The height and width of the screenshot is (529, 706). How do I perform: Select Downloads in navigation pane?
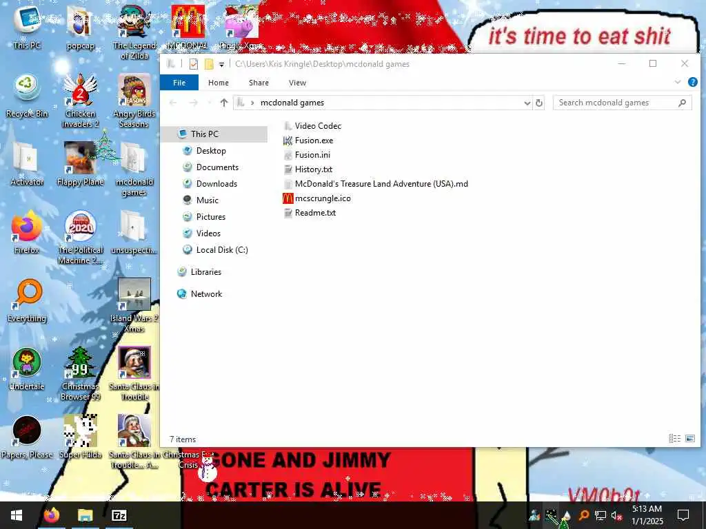click(216, 183)
